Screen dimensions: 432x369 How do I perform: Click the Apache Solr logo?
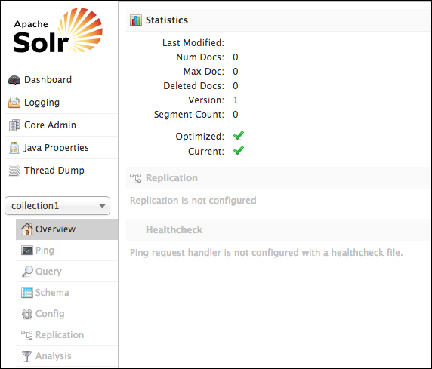coord(58,30)
